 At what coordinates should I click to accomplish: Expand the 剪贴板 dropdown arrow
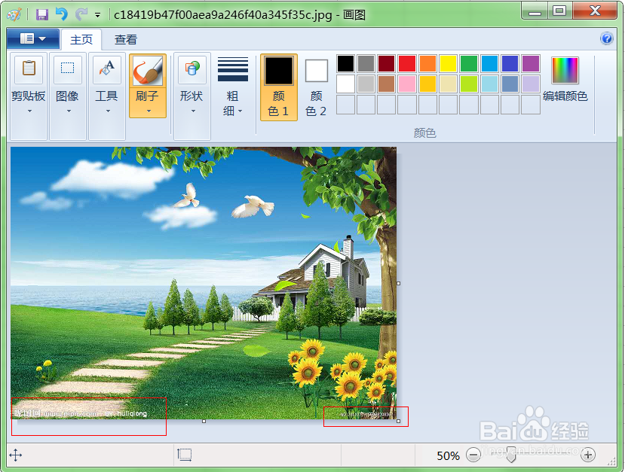tap(29, 111)
